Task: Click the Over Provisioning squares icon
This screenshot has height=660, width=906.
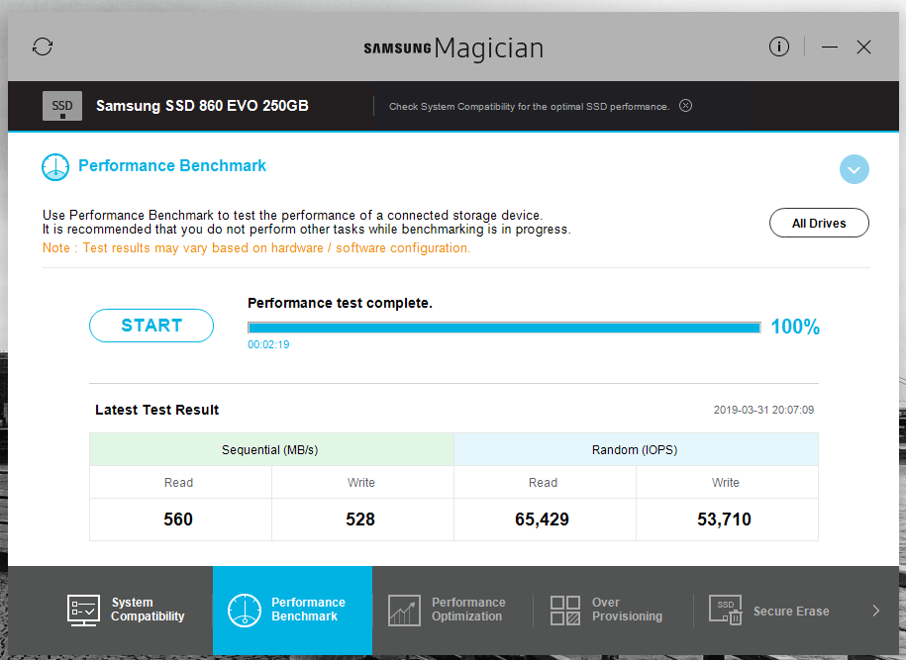Action: coord(565,611)
